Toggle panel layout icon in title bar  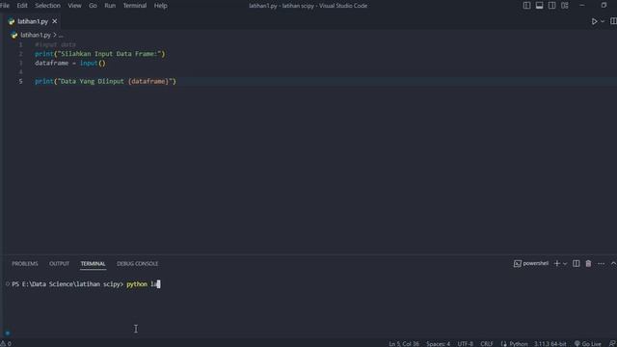click(x=539, y=6)
